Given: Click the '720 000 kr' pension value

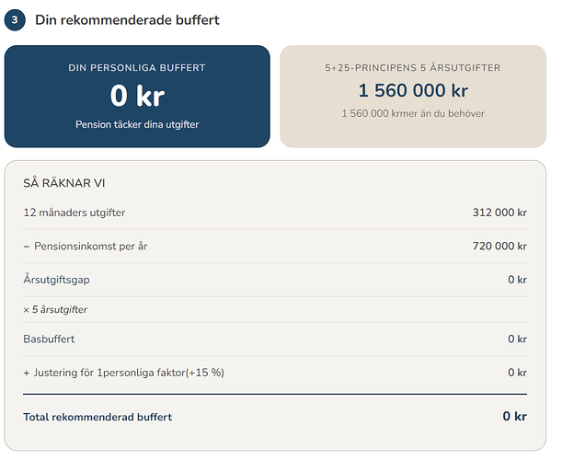Looking at the screenshot, I should tap(499, 247).
